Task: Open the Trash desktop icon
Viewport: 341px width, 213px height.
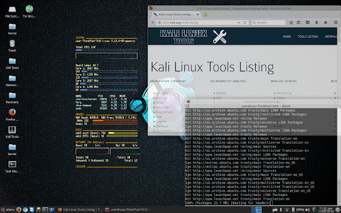Action: (x=12, y=46)
